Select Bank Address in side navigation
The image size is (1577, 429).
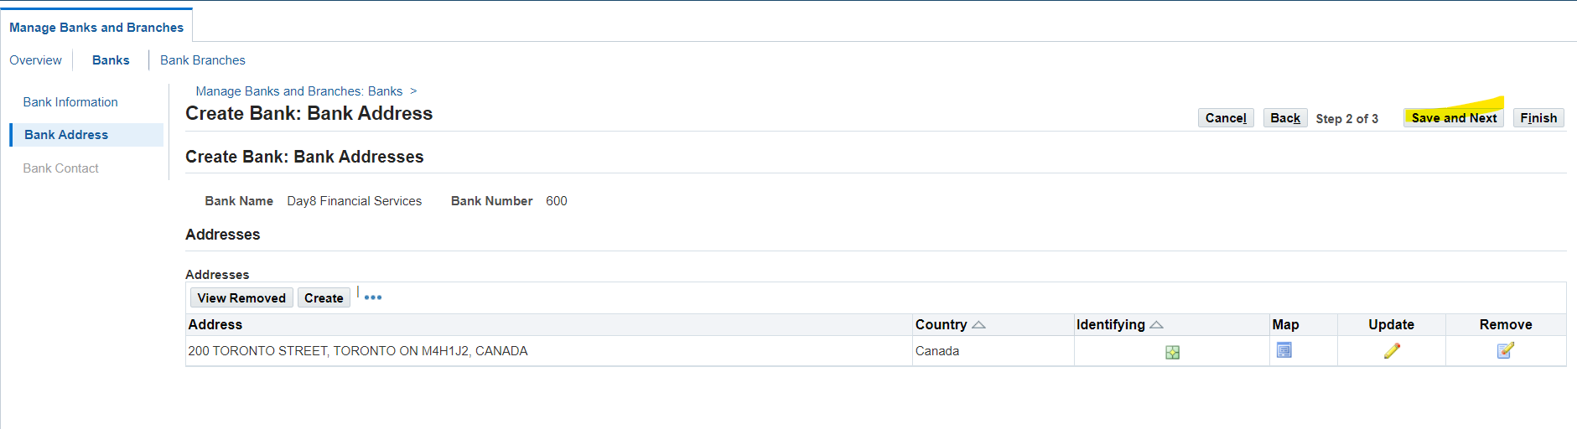coord(66,135)
